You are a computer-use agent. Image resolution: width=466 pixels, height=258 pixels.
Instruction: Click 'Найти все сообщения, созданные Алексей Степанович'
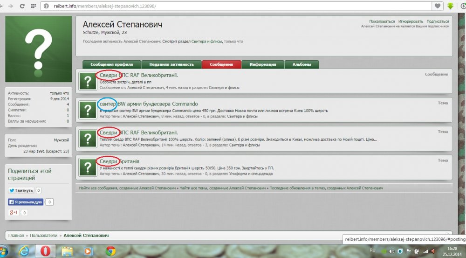point(128,188)
